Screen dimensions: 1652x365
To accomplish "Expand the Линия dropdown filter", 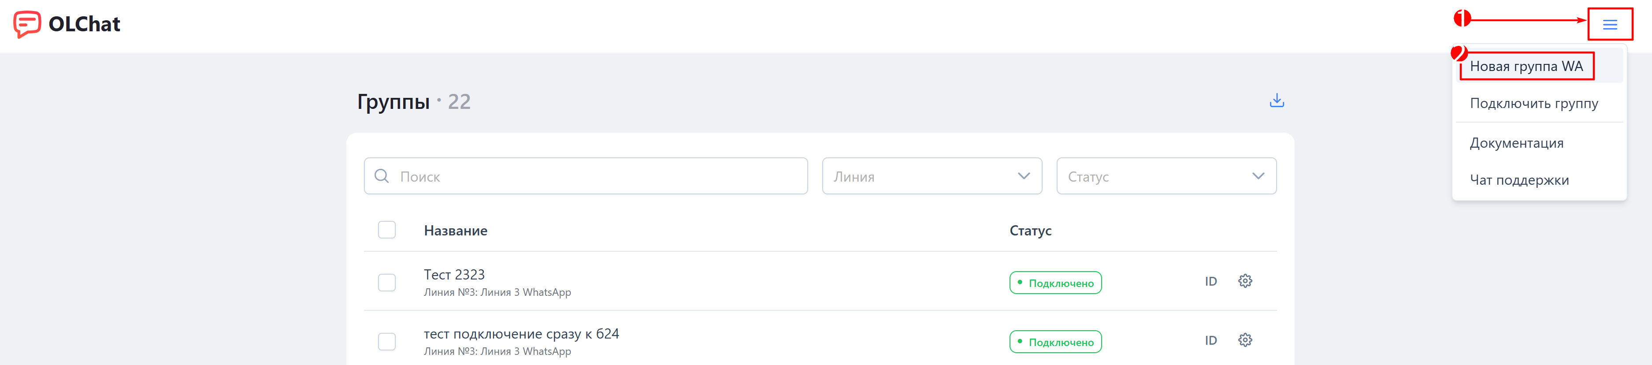I will point(932,176).
